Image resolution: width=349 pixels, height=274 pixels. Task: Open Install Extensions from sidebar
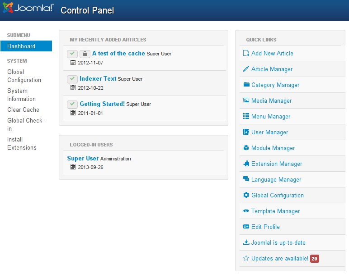pyautogui.click(x=22, y=143)
